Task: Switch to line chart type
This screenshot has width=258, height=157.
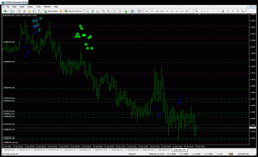Action: click(98, 11)
